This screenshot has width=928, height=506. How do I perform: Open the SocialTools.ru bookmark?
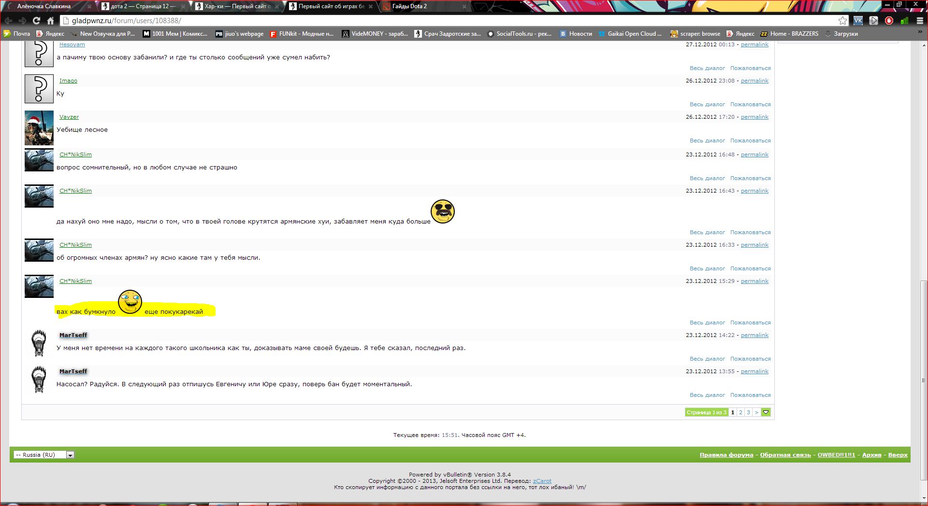coord(519,34)
